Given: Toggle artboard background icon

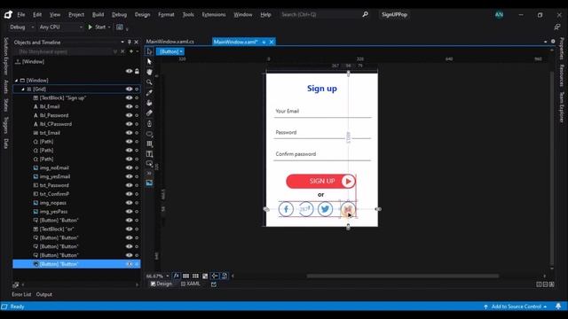Looking at the screenshot, I should 205,276.
